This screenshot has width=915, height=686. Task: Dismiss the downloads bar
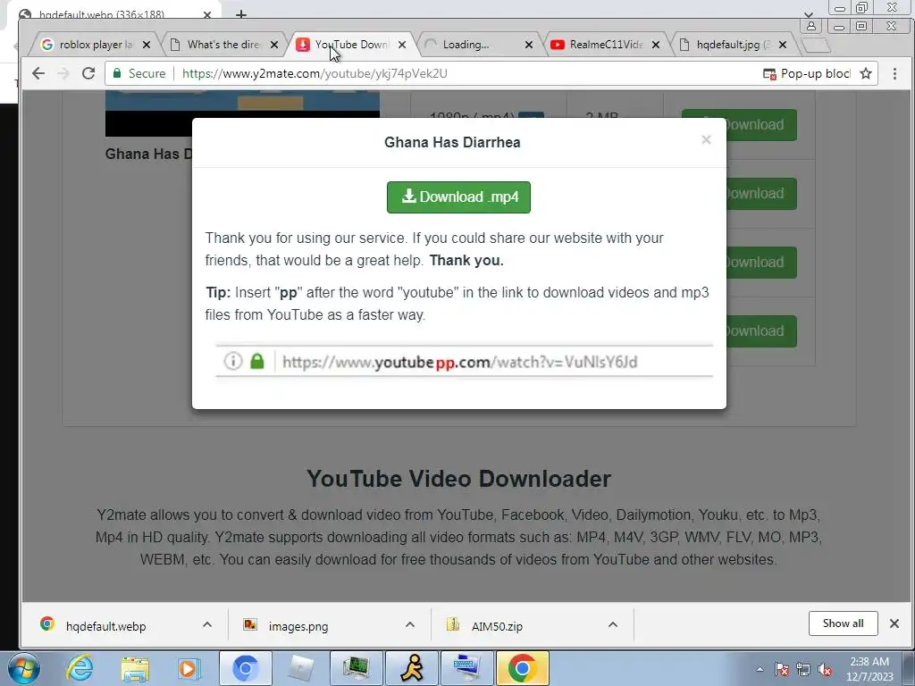click(x=894, y=623)
